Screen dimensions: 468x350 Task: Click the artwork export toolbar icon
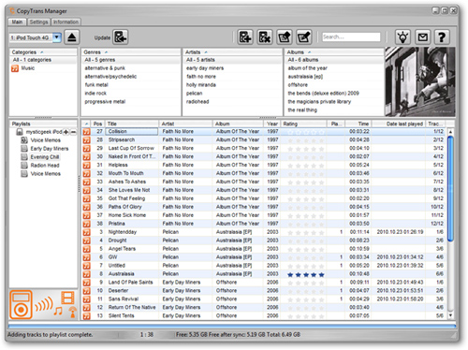[x=285, y=37]
